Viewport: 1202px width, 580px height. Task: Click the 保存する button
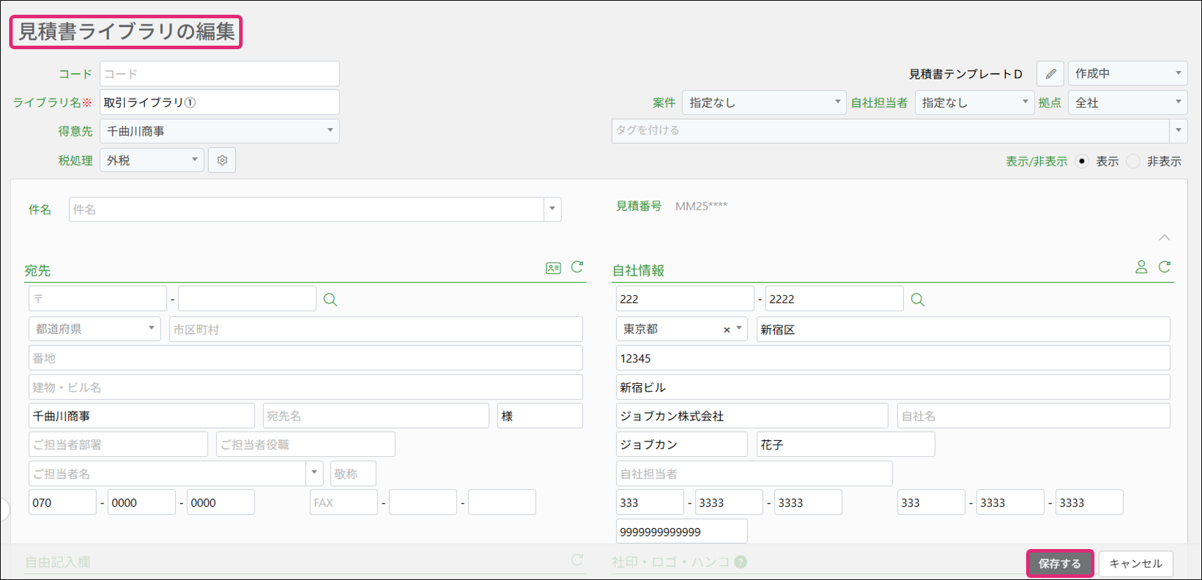click(1059, 564)
